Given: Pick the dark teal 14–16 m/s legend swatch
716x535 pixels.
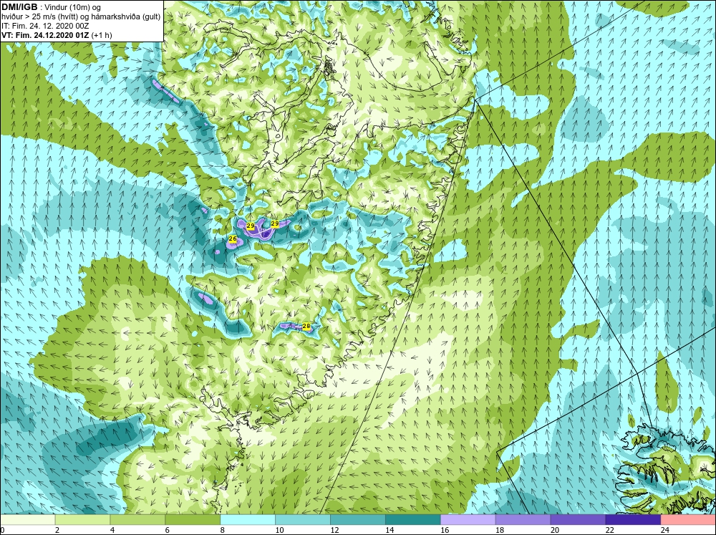Looking at the screenshot, I should point(413,519).
